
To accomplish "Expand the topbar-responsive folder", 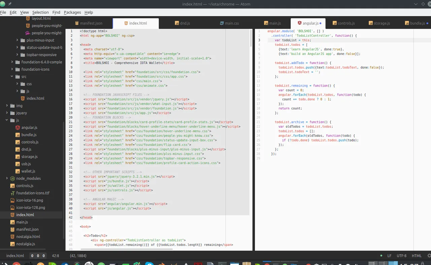I will pyautogui.click(x=17, y=55).
